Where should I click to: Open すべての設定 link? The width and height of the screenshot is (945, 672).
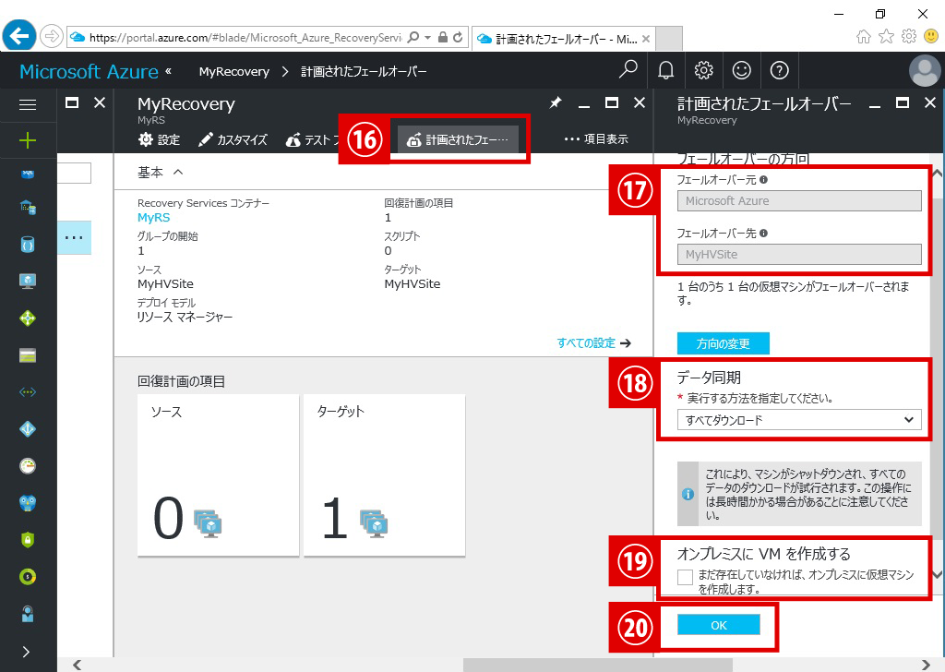(x=593, y=343)
